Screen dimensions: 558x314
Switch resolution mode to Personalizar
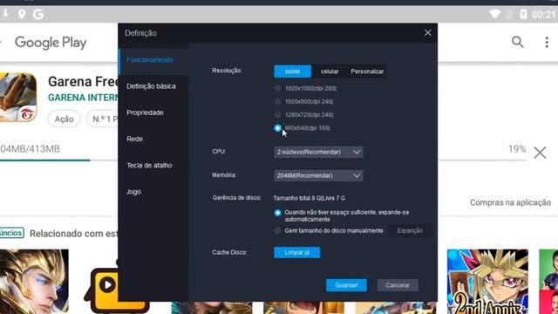click(x=367, y=72)
